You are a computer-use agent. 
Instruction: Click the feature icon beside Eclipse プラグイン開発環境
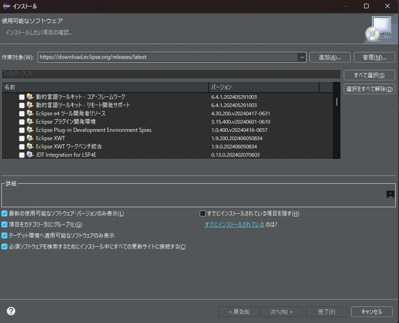click(30, 122)
